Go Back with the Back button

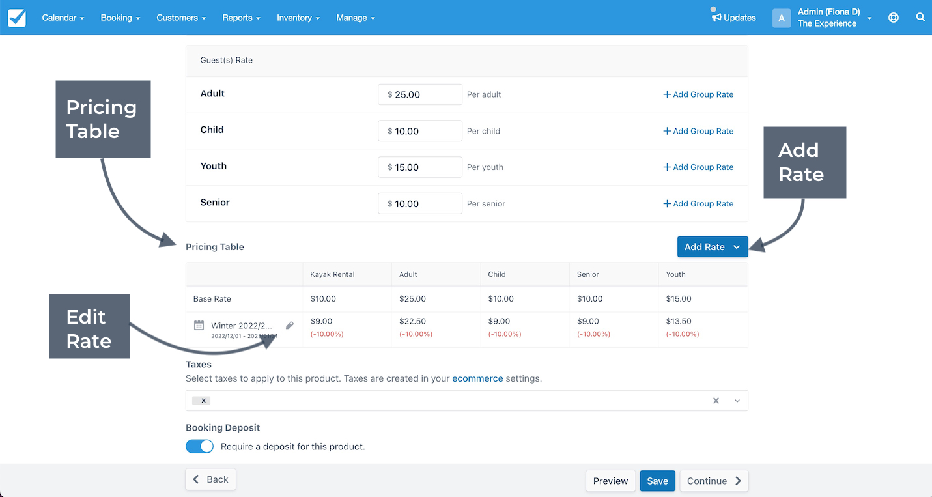pos(210,479)
